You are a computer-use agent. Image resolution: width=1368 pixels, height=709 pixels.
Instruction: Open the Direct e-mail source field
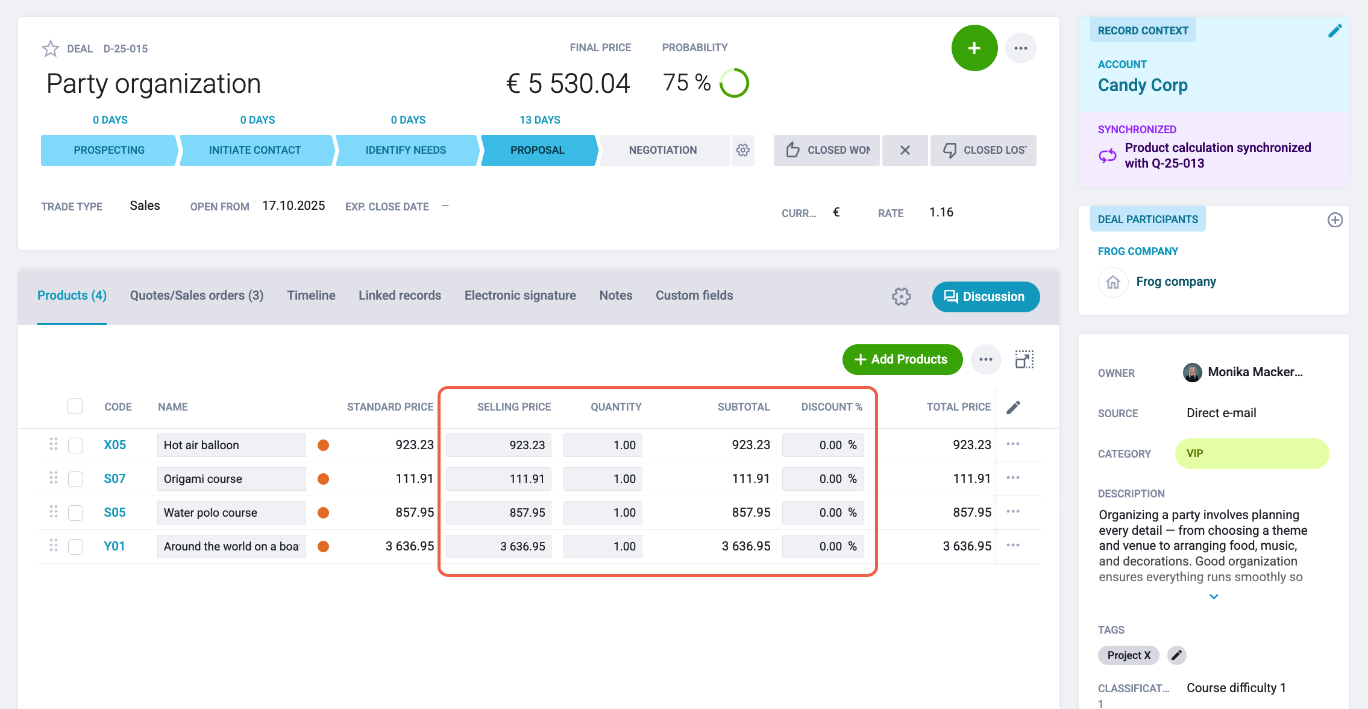pos(1221,414)
